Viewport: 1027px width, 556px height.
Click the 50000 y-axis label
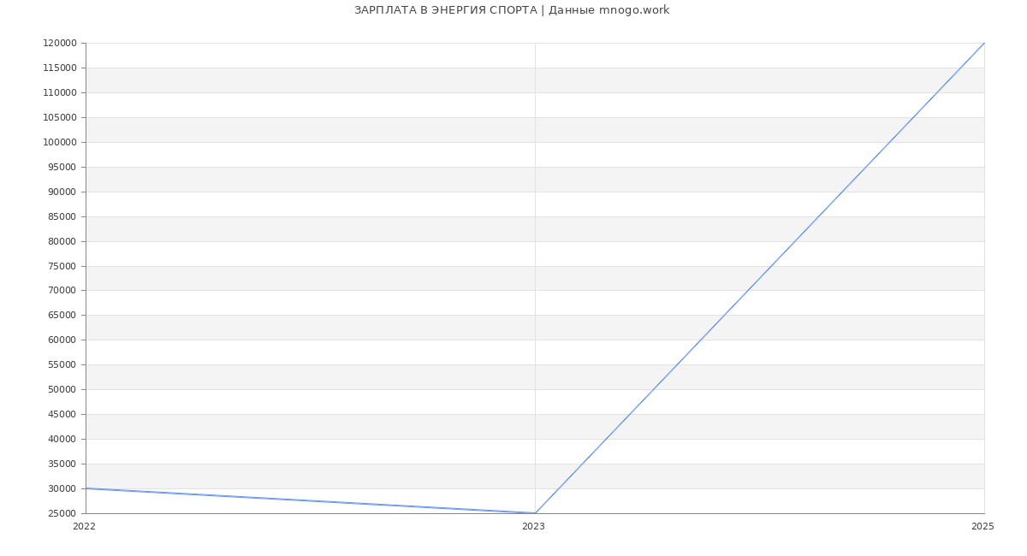[62, 390]
